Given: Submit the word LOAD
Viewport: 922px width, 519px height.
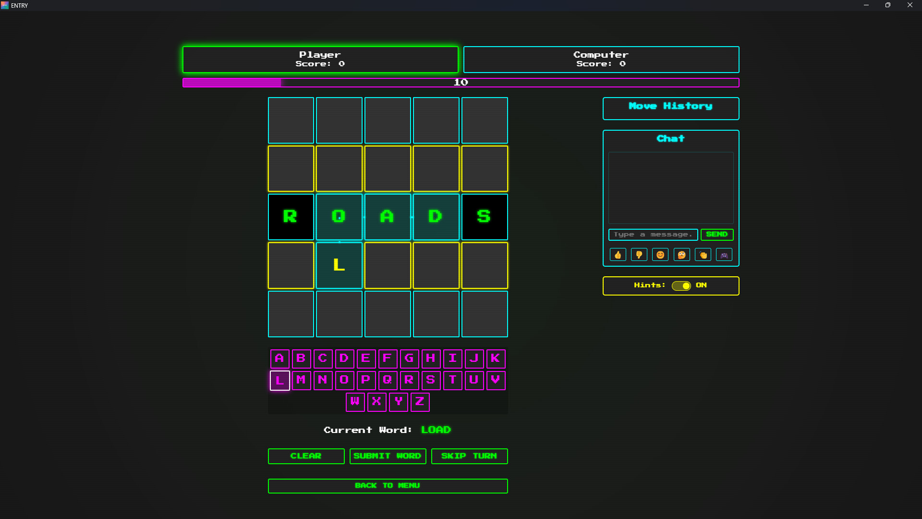Looking at the screenshot, I should [388, 456].
